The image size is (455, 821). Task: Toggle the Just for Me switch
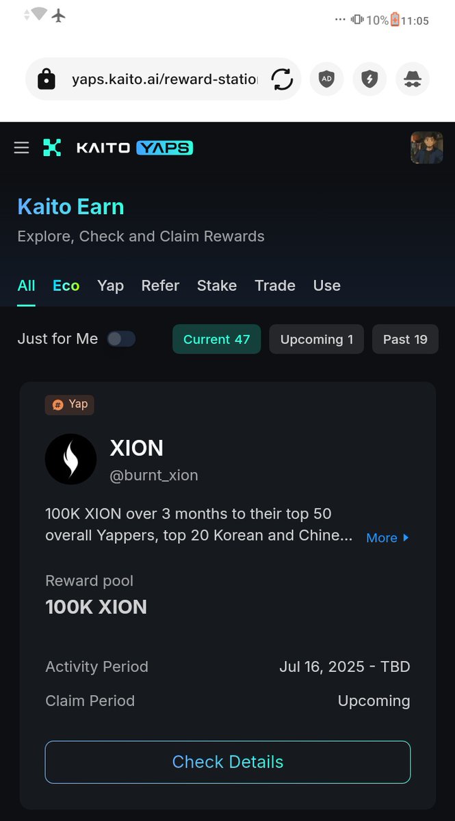[x=121, y=339]
